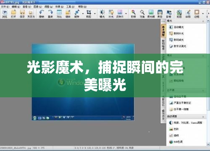Click the Save (保存) toolbar icon
Image resolution: width=210 pixels, height=151 pixels.
click(22, 14)
